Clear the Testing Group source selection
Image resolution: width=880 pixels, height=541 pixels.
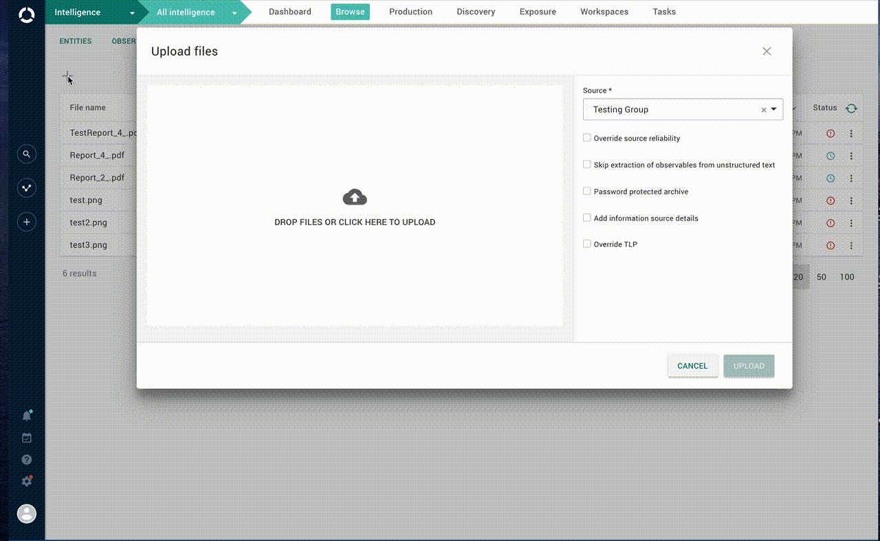coord(763,110)
